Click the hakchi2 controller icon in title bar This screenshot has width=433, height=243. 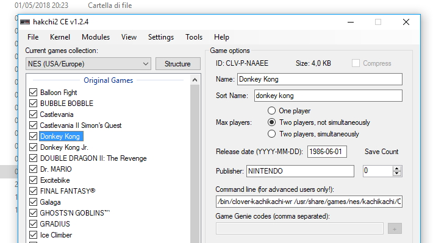click(25, 22)
